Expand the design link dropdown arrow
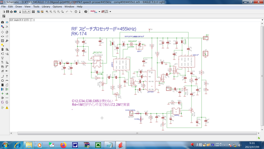Image resolution: width=264 pixels, height=149 pixels. [x=99, y=12]
